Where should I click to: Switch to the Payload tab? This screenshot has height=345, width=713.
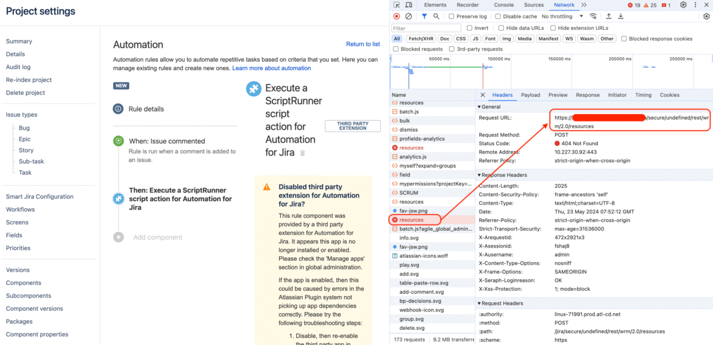pos(530,95)
